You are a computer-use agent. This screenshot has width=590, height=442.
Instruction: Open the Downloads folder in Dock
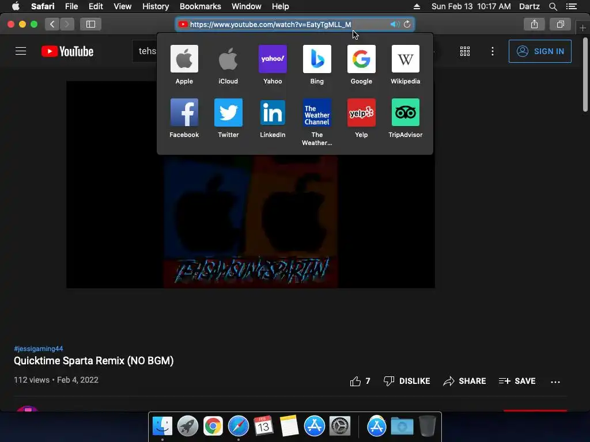pyautogui.click(x=402, y=426)
